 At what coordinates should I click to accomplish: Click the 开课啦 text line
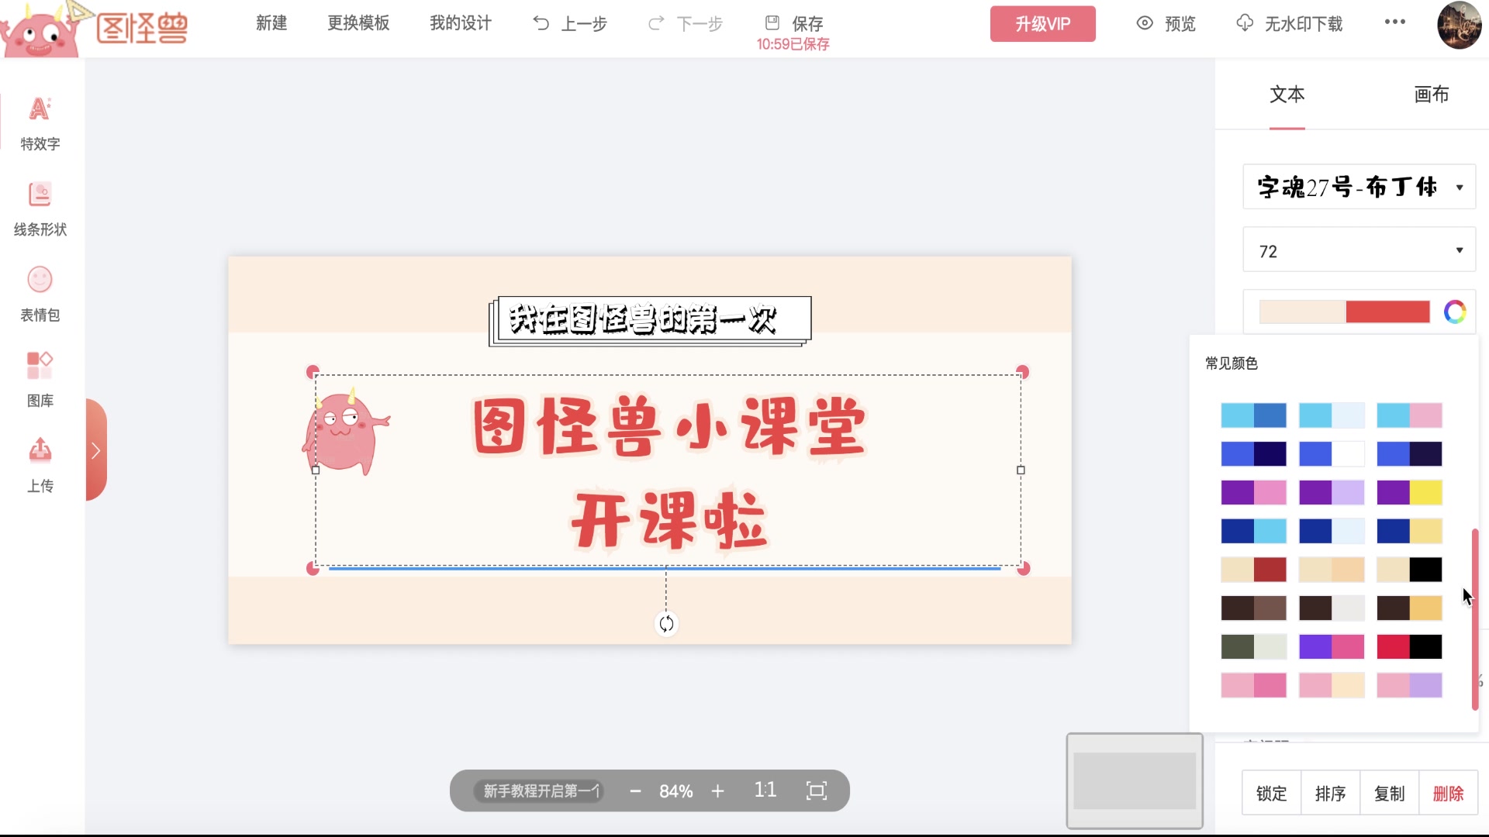click(x=669, y=522)
